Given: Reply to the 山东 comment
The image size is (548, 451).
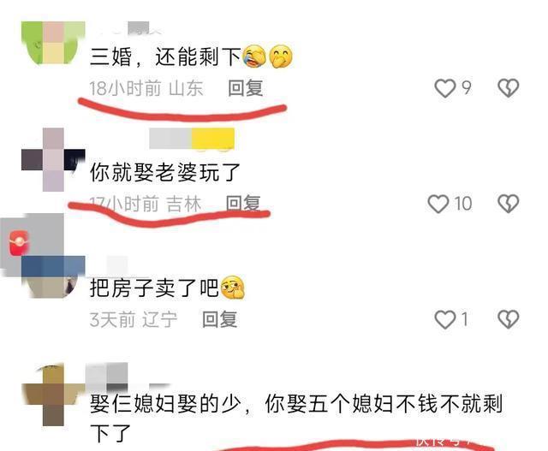Looking at the screenshot, I should (246, 87).
